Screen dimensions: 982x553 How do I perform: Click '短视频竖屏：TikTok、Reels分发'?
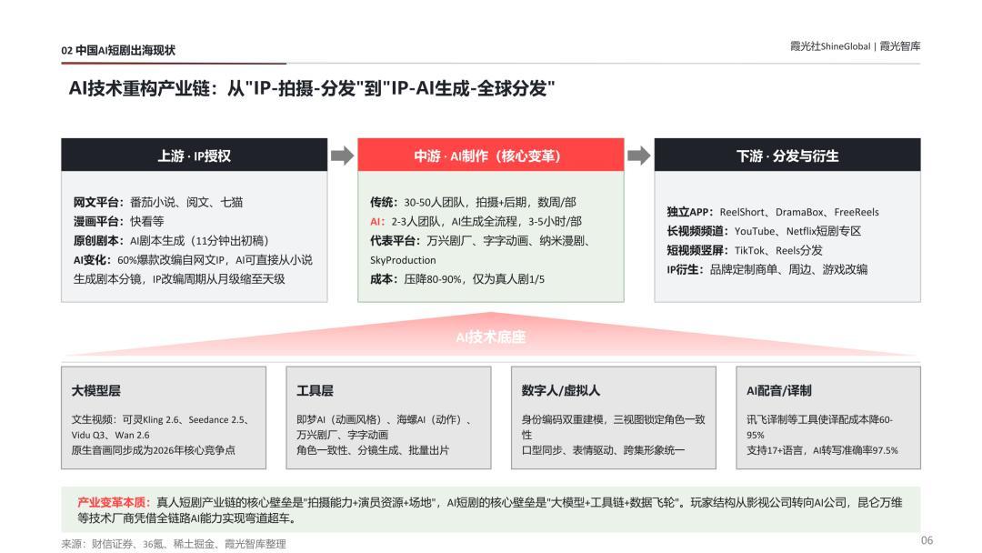click(x=744, y=250)
